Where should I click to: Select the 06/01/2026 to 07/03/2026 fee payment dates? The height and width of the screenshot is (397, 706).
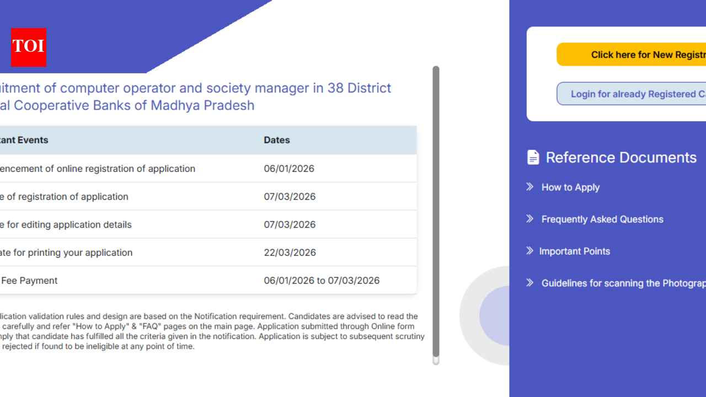tap(322, 281)
